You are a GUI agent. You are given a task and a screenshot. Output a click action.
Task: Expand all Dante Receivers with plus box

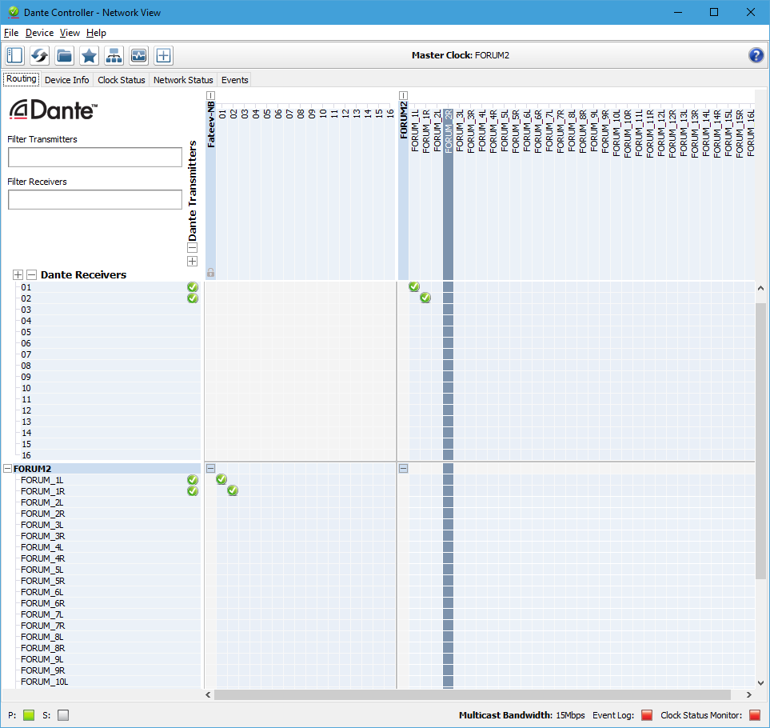click(18, 274)
